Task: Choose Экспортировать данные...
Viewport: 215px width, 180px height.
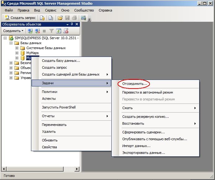Action: coord(155,153)
